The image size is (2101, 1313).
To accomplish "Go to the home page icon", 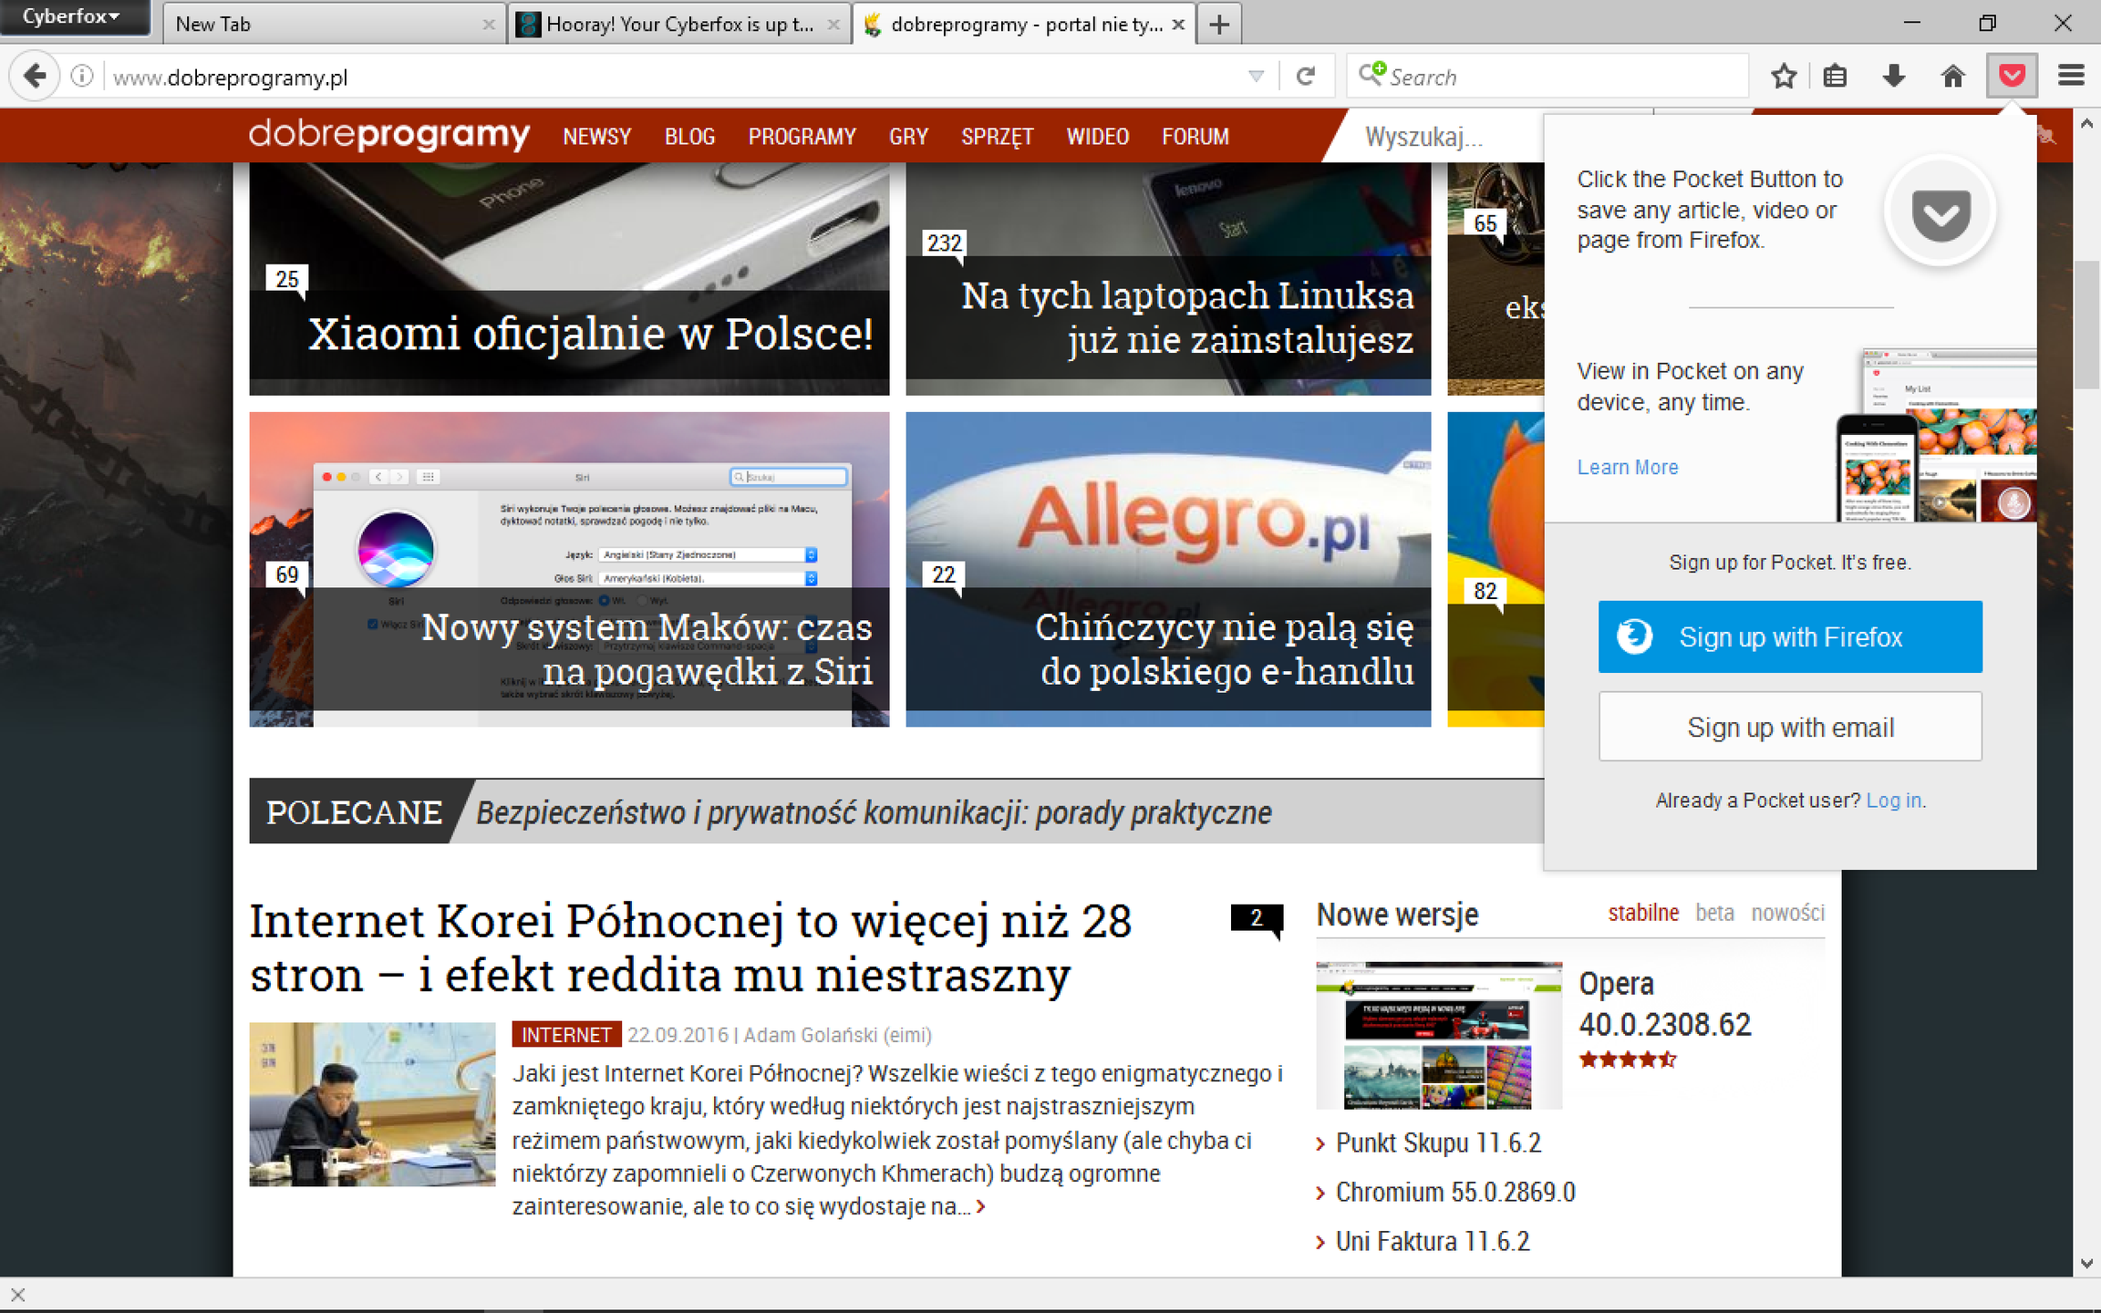I will [x=1952, y=77].
